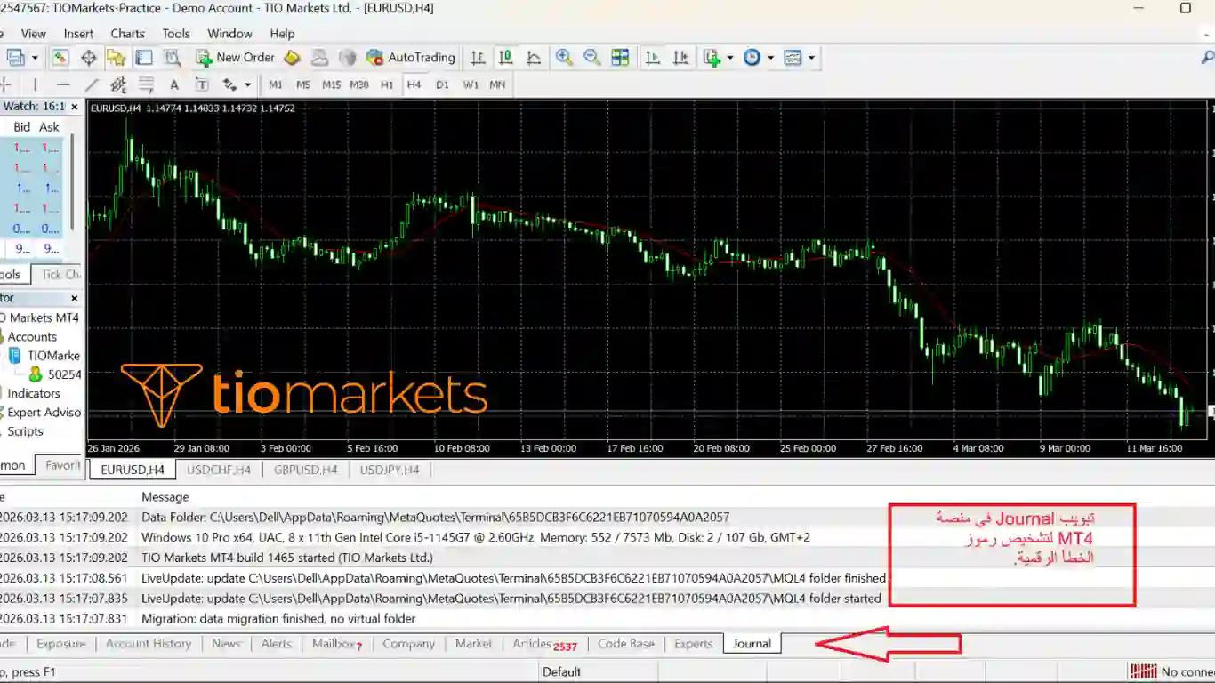1215x683 pixels.
Task: Select the M1 timeframe button
Action: point(276,85)
